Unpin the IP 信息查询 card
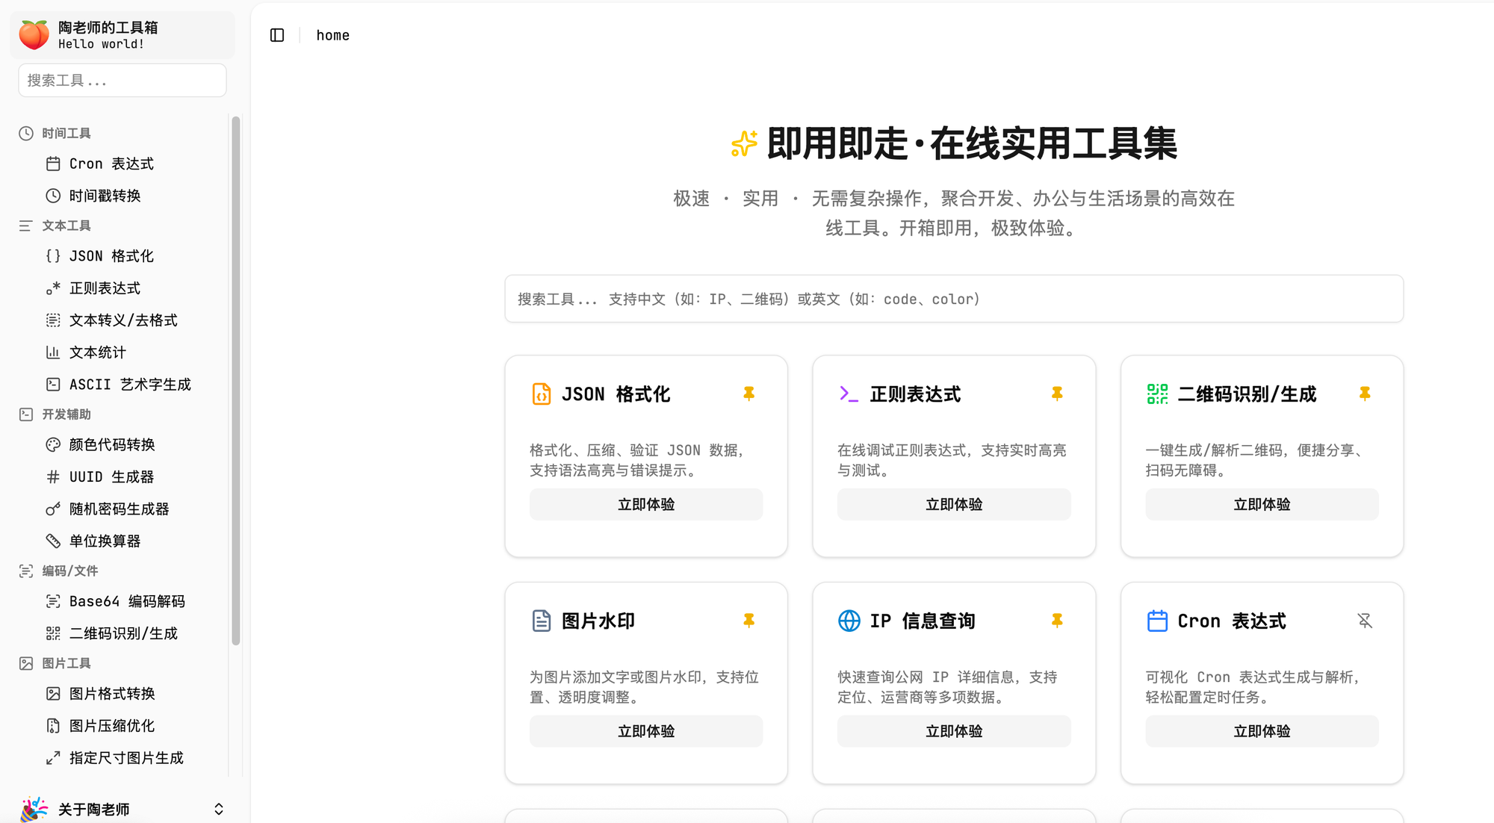 pyautogui.click(x=1057, y=620)
